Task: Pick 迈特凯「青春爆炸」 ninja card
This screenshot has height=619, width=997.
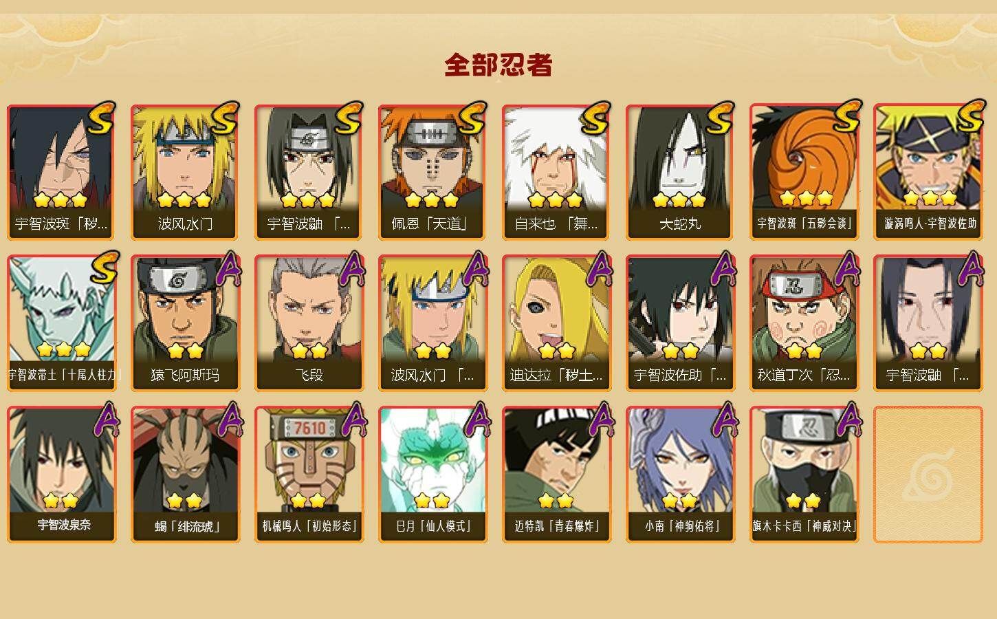Action: coord(556,475)
